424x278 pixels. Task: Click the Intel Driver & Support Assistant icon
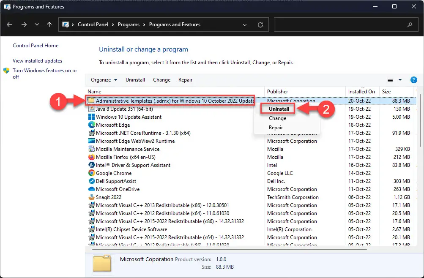click(x=91, y=165)
